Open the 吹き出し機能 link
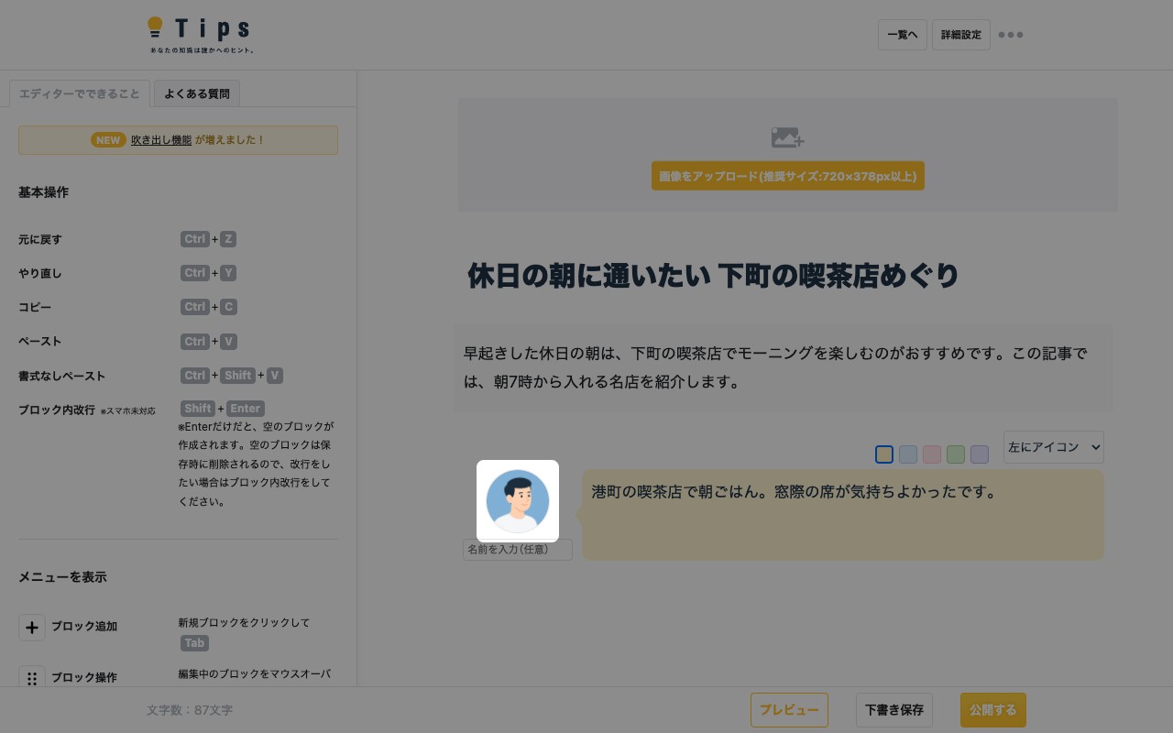This screenshot has width=1173, height=733. 161,140
